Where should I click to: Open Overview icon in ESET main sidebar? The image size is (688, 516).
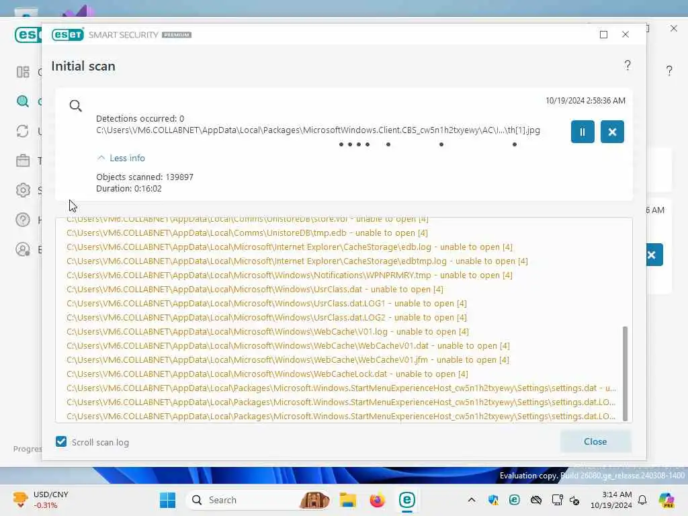click(x=23, y=71)
